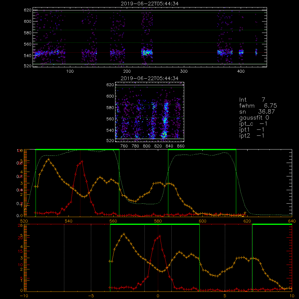Click the thick green bar above 584–615 window in third plot
Image resolution: width=299 pixels, height=299 pixels.
coord(202,149)
